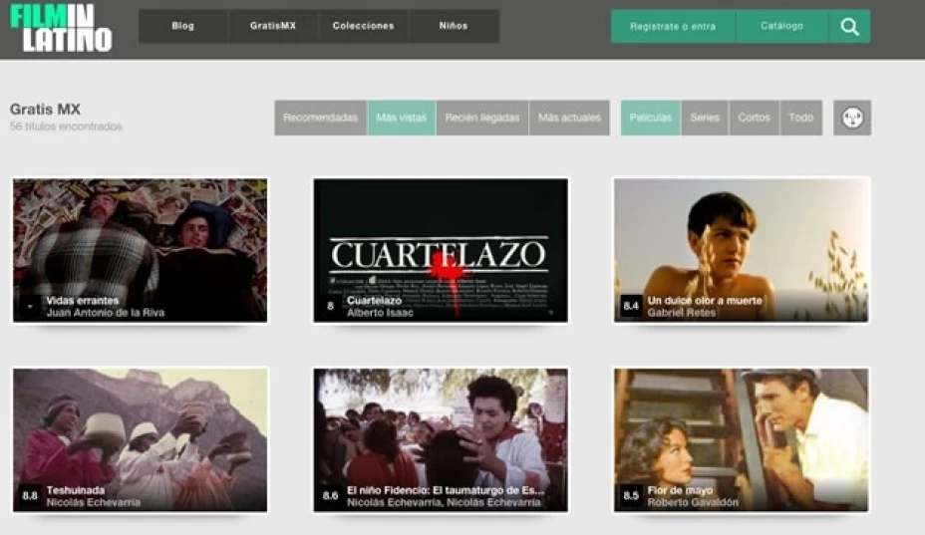925x535 pixels.
Task: Select the Más vistas sort tab
Action: point(401,118)
